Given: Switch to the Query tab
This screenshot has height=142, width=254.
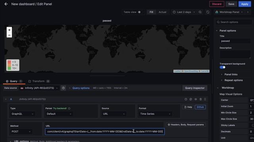Looking at the screenshot, I should pyautogui.click(x=14, y=81).
